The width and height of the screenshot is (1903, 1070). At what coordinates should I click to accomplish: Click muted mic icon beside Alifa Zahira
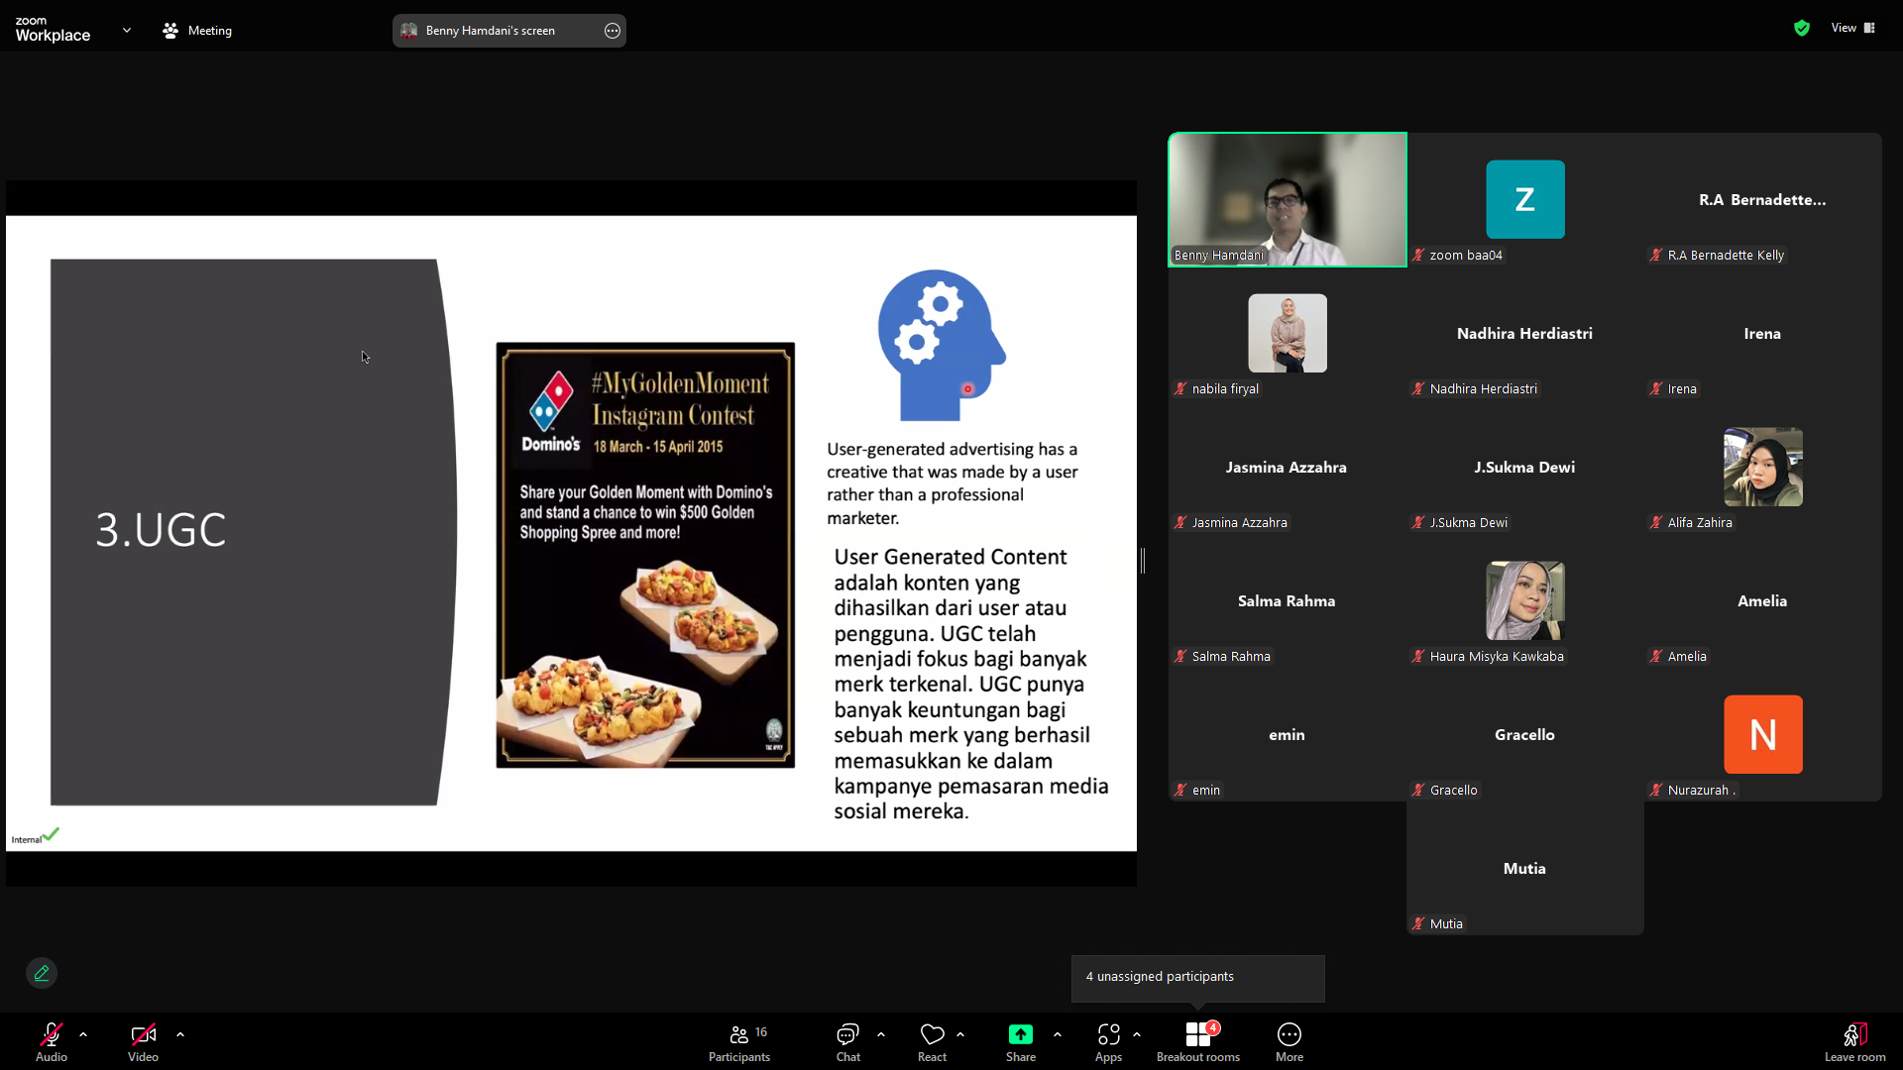pos(1656,522)
